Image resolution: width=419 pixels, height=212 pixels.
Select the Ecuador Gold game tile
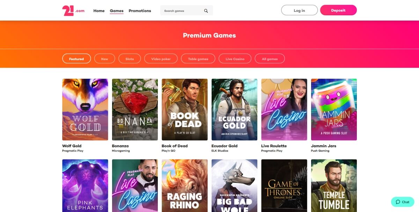234,110
